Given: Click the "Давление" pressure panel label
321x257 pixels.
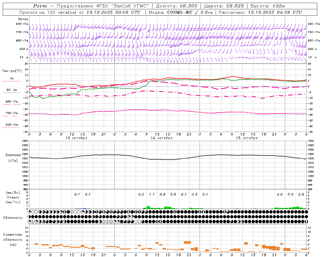Looking at the screenshot, I should tap(13, 155).
